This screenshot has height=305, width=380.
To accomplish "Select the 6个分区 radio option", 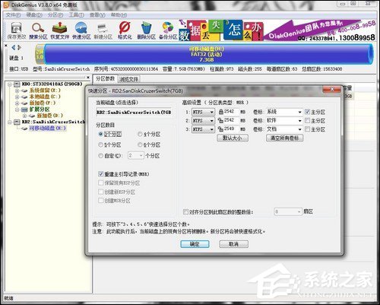I will point(140,145).
